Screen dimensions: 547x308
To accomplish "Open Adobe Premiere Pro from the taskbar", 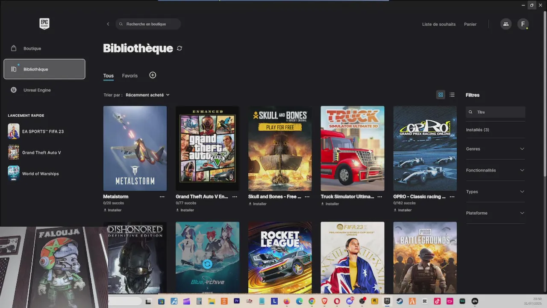I will 237,301.
